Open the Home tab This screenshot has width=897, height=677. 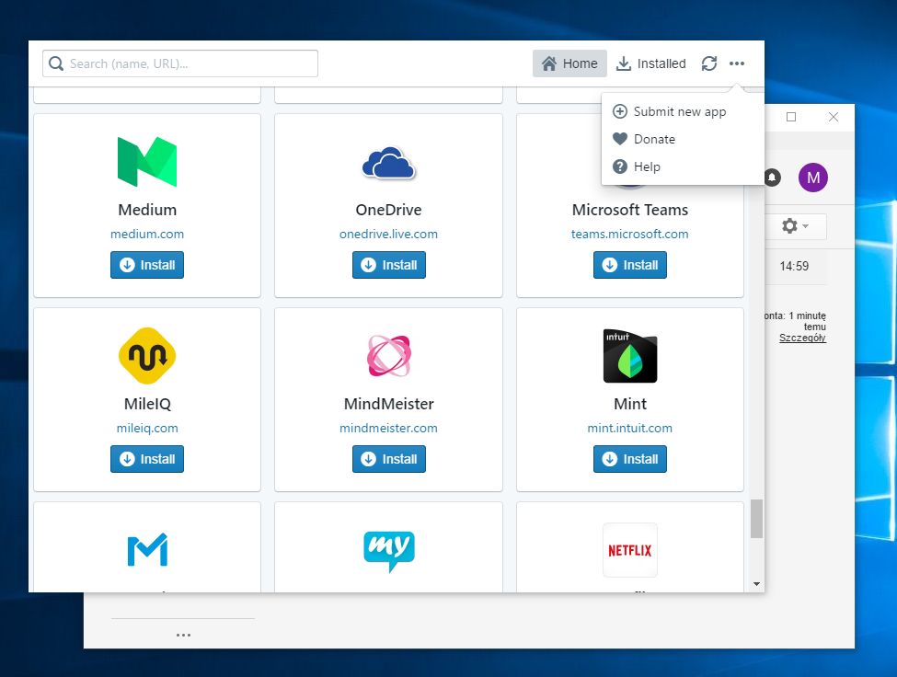pos(569,63)
